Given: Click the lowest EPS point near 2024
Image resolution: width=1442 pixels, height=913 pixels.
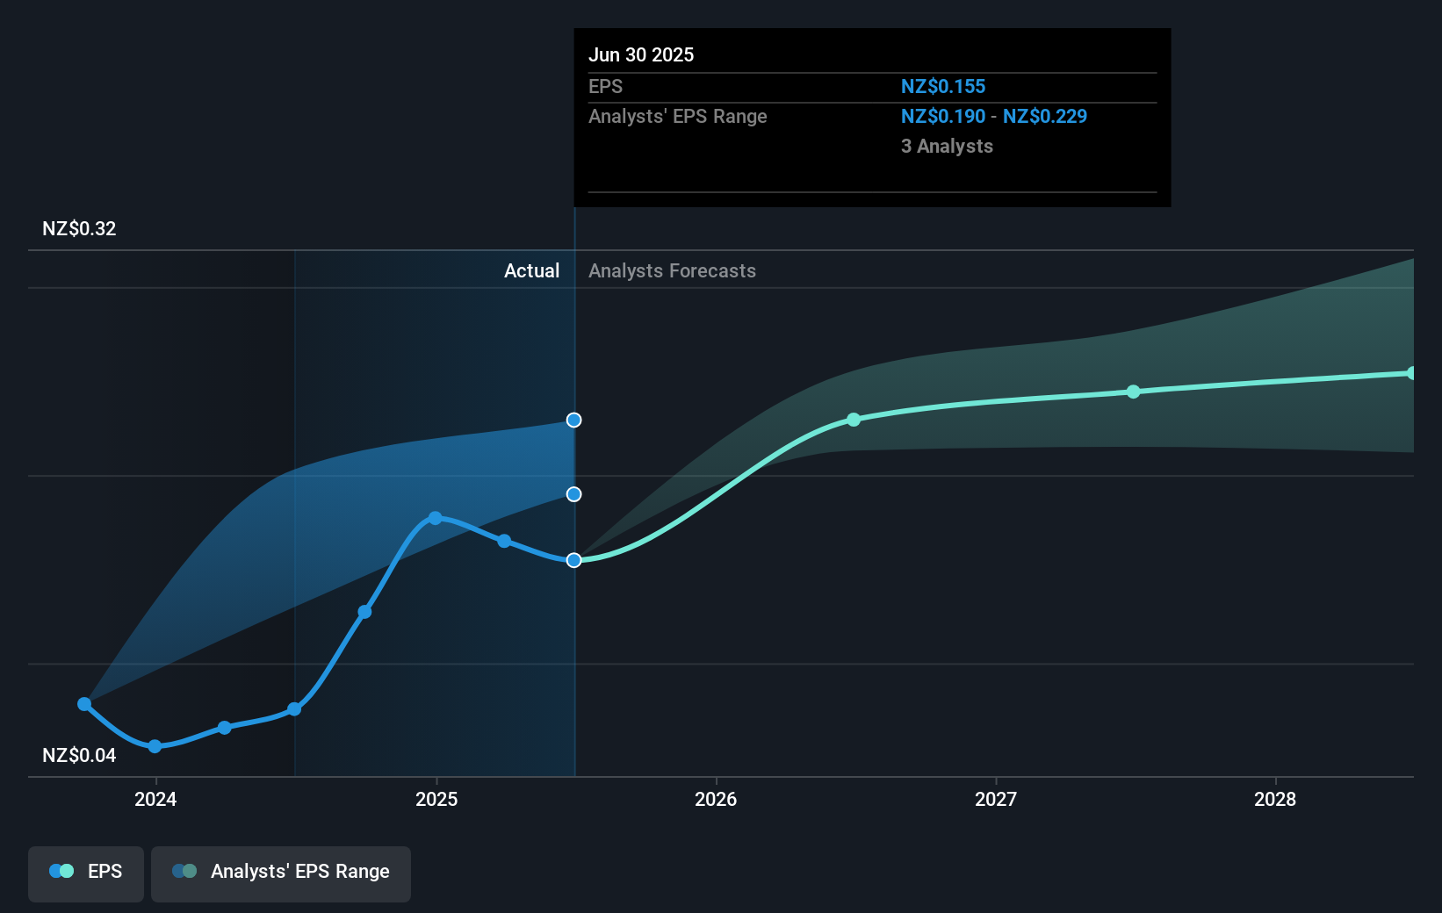Looking at the screenshot, I should click(x=155, y=747).
